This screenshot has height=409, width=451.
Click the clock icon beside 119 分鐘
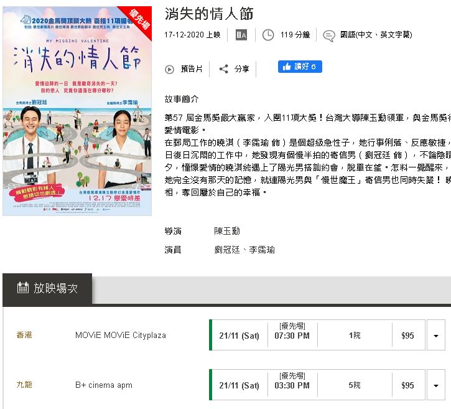(267, 35)
